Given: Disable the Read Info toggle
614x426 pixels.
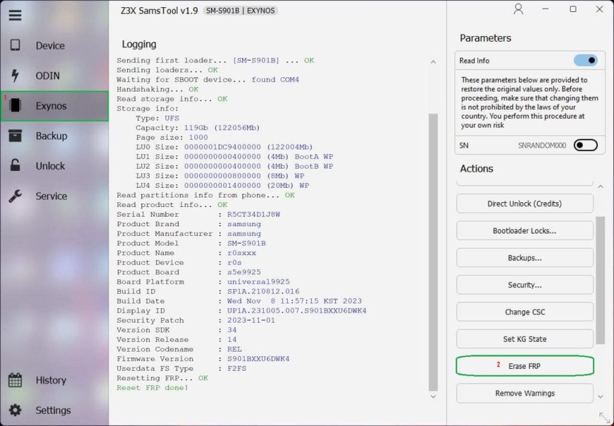Looking at the screenshot, I should pyautogui.click(x=585, y=61).
